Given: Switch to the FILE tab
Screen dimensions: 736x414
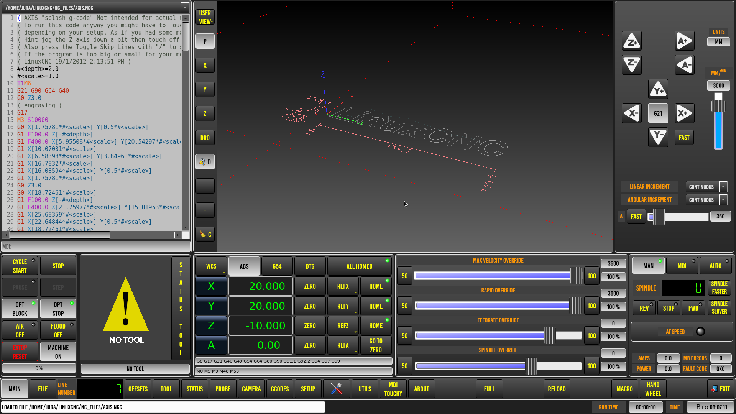Looking at the screenshot, I should [x=43, y=389].
